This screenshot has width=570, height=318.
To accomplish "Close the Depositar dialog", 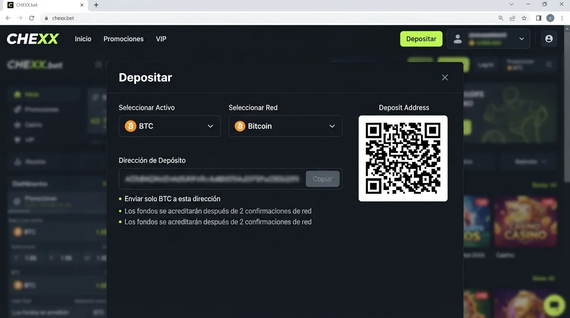I will point(445,77).
